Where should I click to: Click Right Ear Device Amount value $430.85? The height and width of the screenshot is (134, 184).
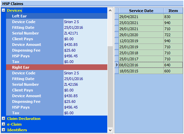click(71, 96)
